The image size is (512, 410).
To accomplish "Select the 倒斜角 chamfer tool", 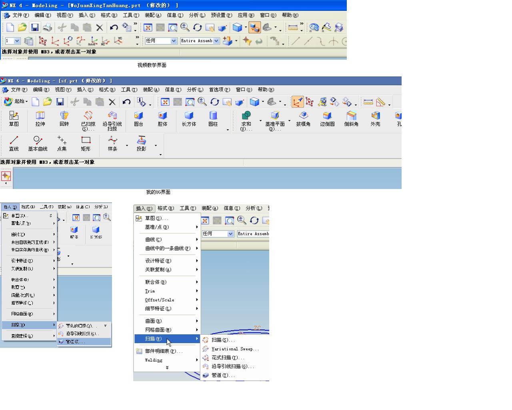I will pos(352,119).
